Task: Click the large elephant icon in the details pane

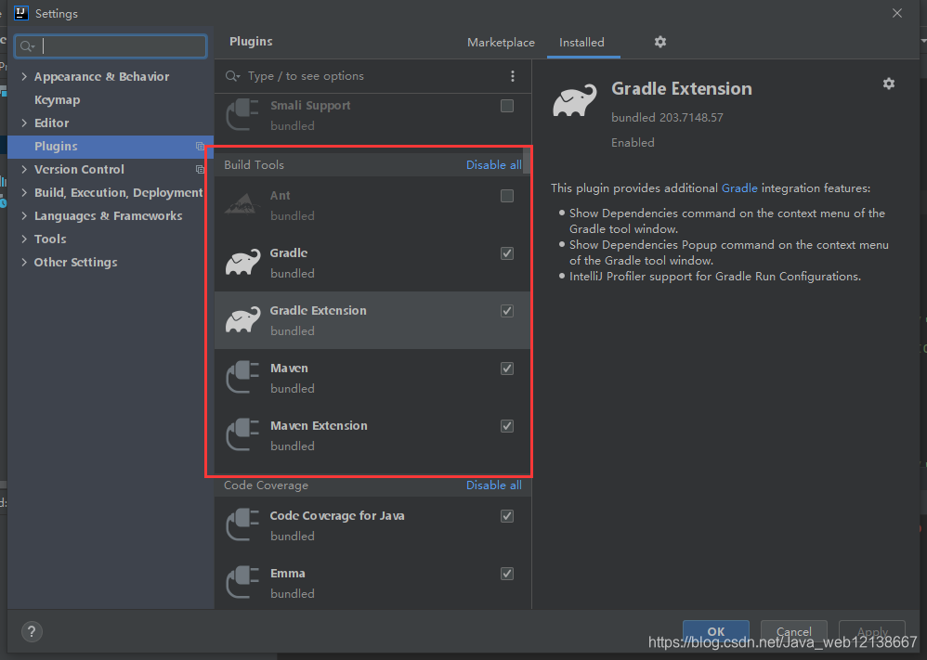Action: (x=575, y=100)
